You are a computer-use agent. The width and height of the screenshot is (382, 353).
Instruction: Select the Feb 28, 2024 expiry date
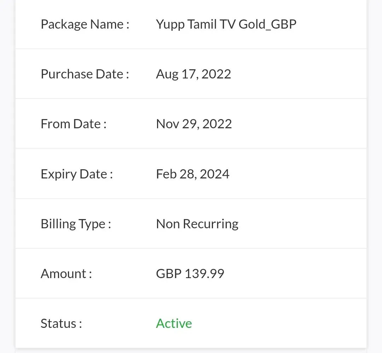click(x=193, y=174)
